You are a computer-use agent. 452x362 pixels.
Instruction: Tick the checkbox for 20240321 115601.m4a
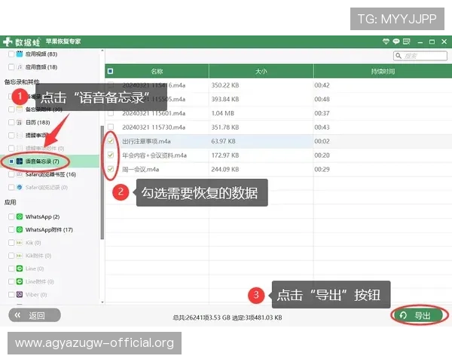(x=111, y=113)
